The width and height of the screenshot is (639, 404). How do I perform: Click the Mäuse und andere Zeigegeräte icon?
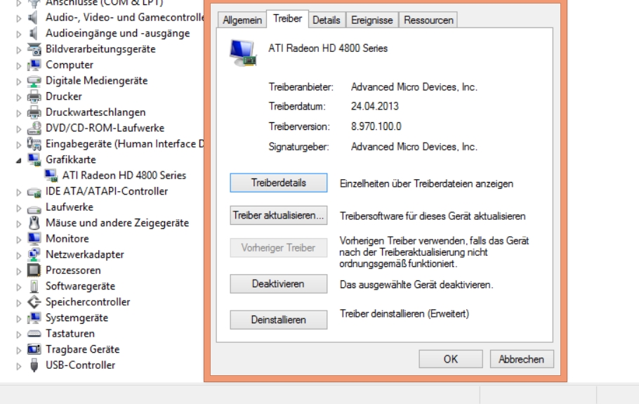(34, 223)
